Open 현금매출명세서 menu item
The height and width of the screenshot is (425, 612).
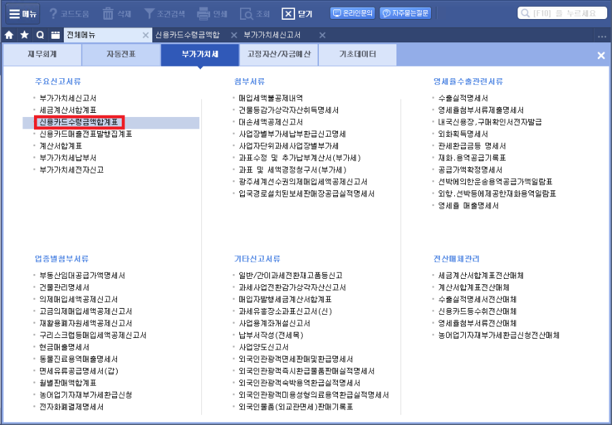click(x=65, y=347)
